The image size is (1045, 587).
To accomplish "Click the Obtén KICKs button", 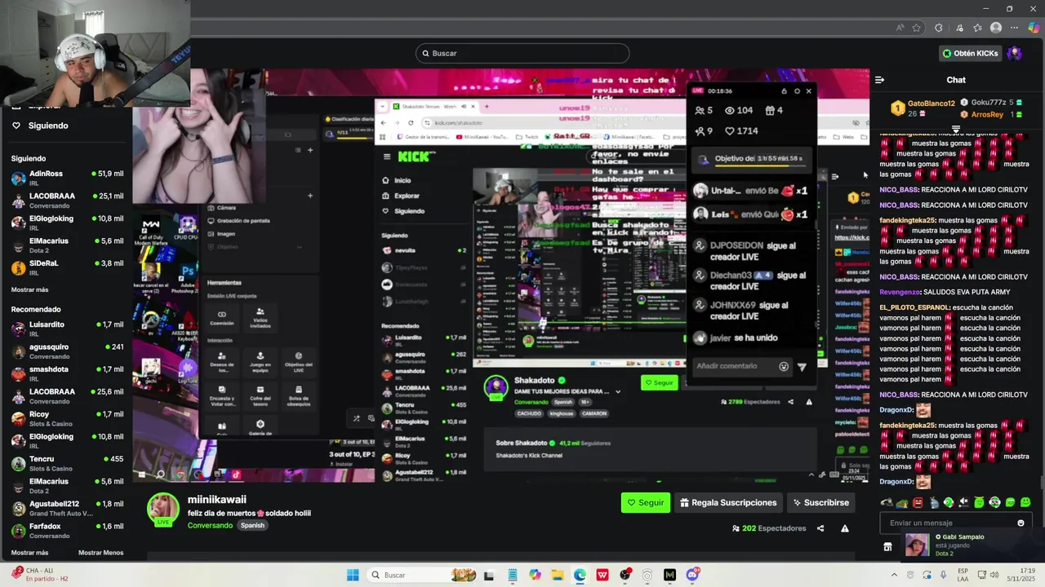I will (x=970, y=53).
